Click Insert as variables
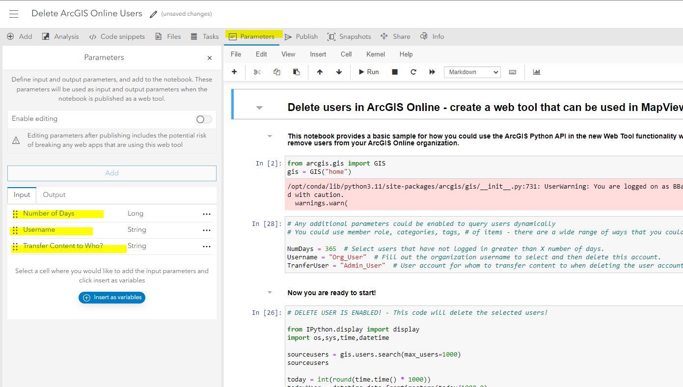Viewport: 683px width, 387px height. tap(111, 297)
